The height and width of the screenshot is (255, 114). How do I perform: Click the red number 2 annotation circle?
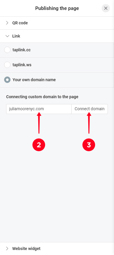coord(39,145)
